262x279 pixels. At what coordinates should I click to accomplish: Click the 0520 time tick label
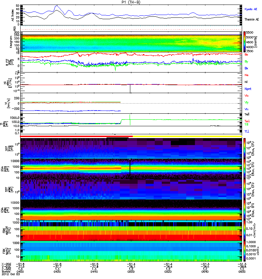click(x=168, y=272)
